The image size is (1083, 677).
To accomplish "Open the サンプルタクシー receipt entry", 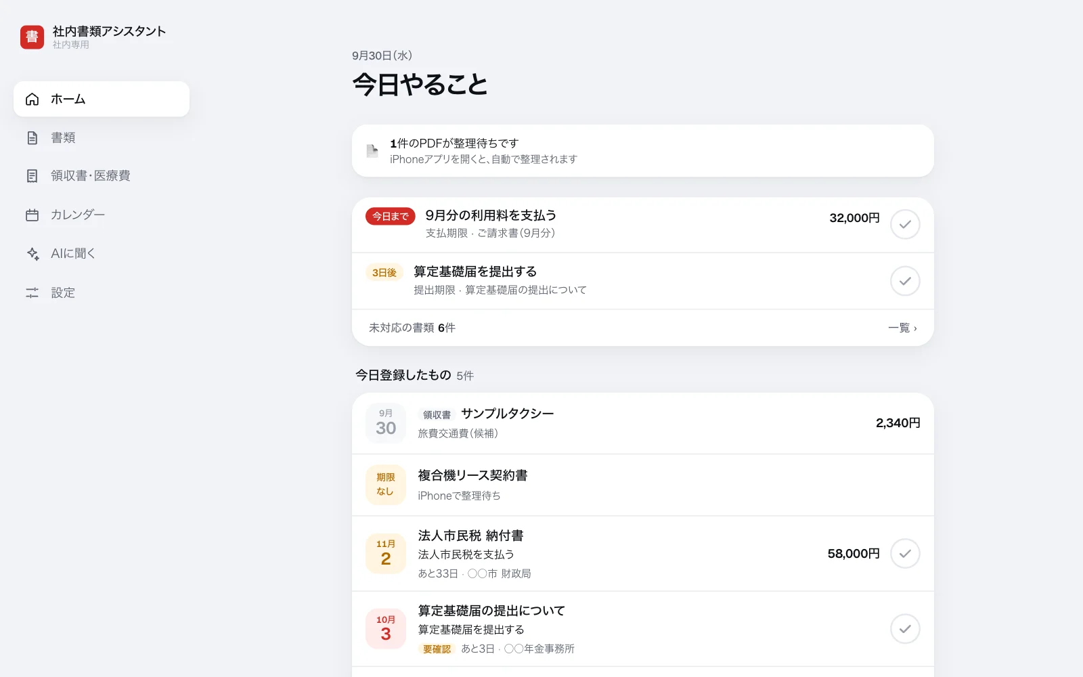I will coord(643,423).
